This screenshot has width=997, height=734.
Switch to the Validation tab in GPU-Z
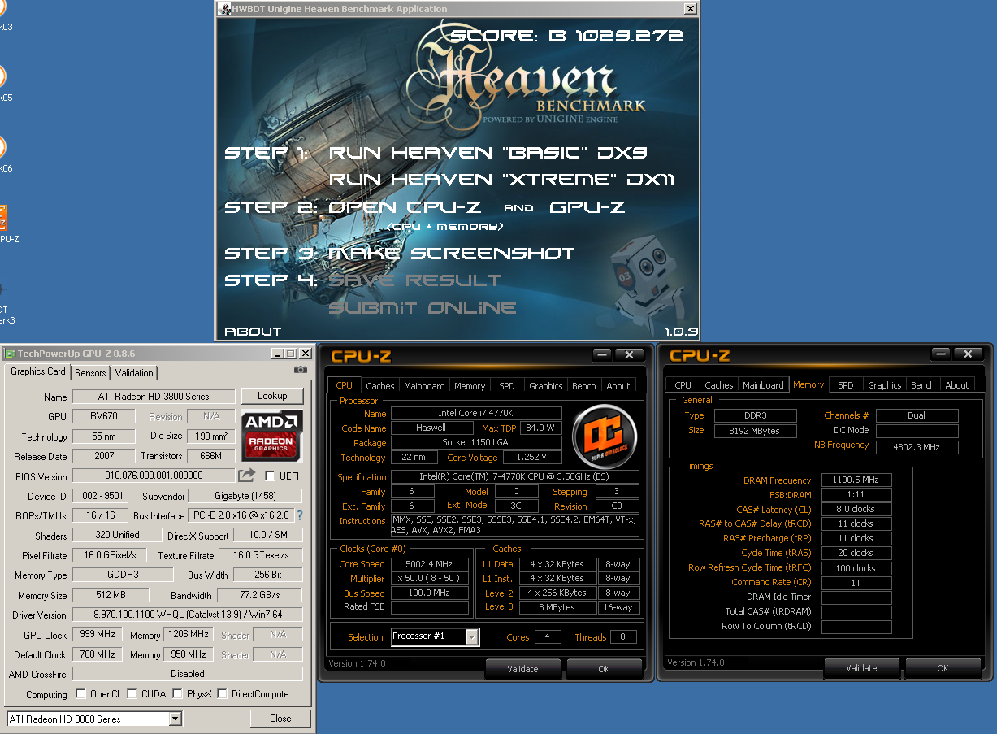tap(134, 372)
